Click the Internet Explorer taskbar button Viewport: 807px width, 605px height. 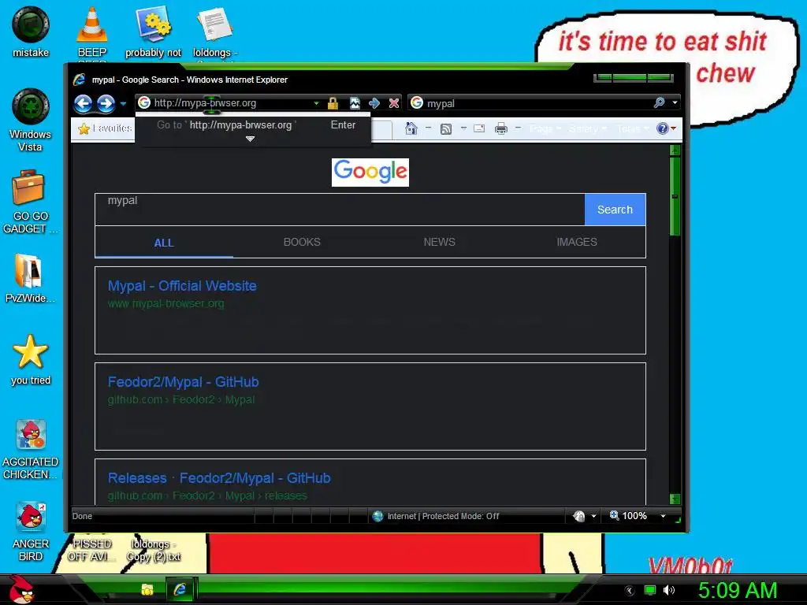[180, 589]
